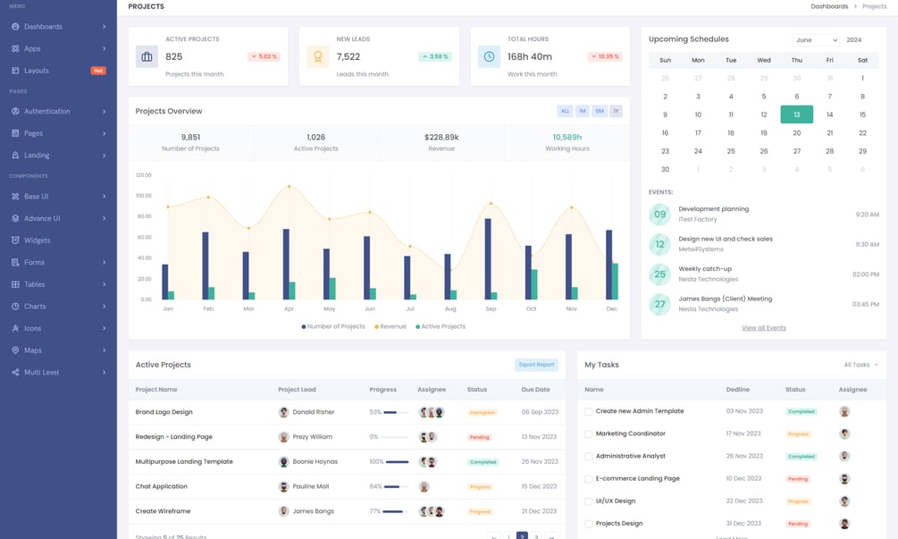Click the Layouts sidebar icon

[x=15, y=71]
